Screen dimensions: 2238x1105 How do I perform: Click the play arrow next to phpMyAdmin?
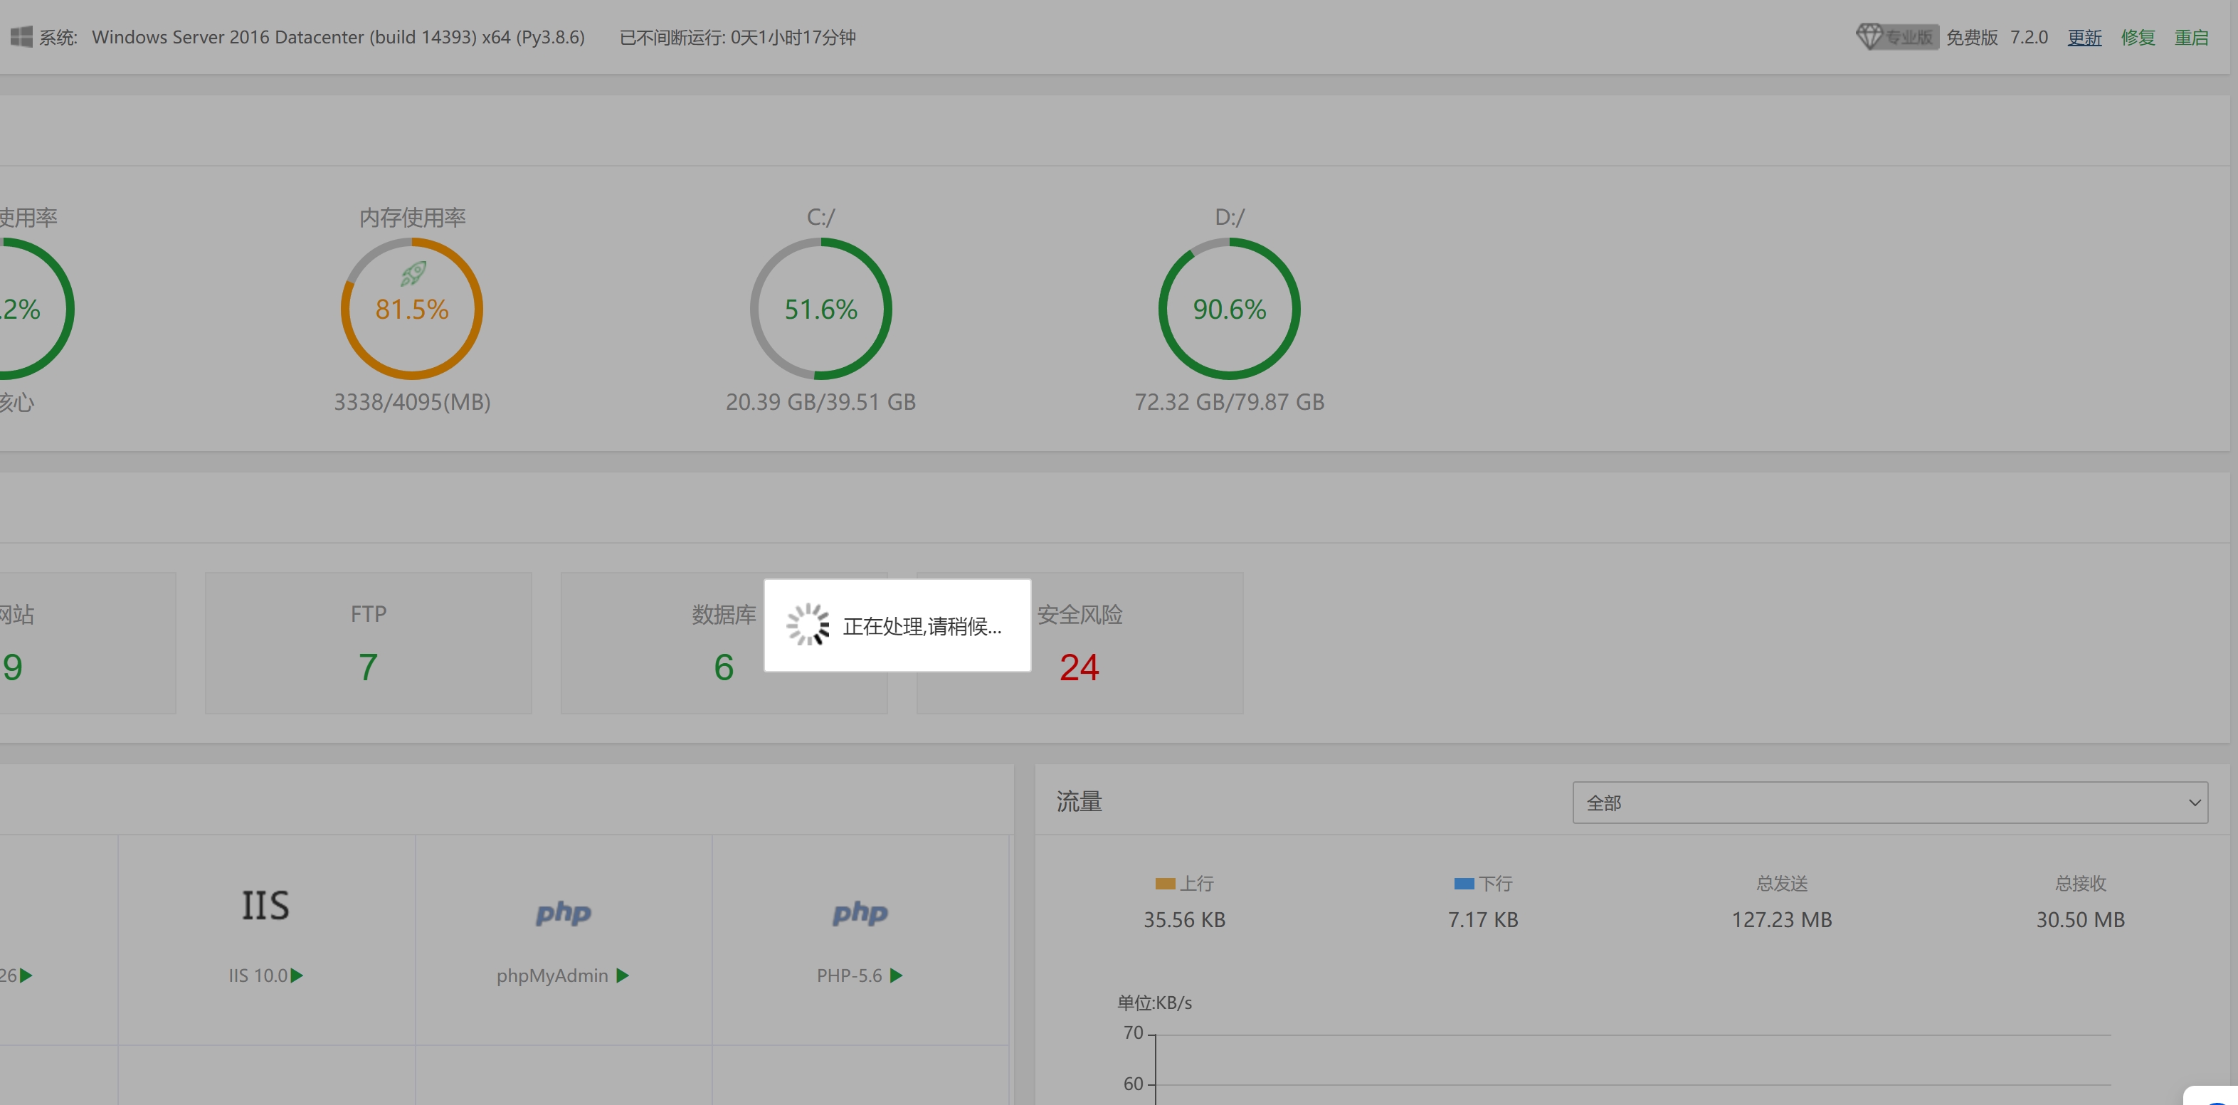click(622, 976)
